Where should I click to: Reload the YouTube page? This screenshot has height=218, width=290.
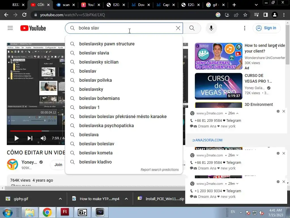(x=24, y=15)
